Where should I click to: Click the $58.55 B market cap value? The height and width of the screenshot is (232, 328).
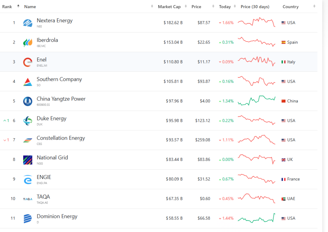pos(174,218)
